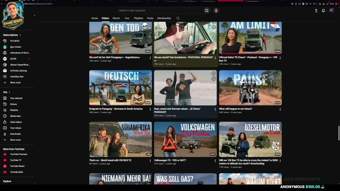340x191 pixels.
Task: Open the account avatar menu
Action: 331,10
